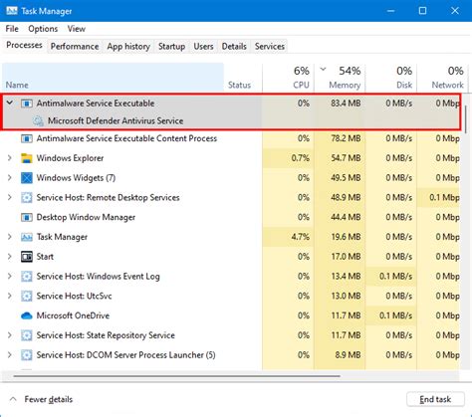Viewport: 472px width, 417px height.
Task: Select the Processes tab
Action: tap(24, 45)
